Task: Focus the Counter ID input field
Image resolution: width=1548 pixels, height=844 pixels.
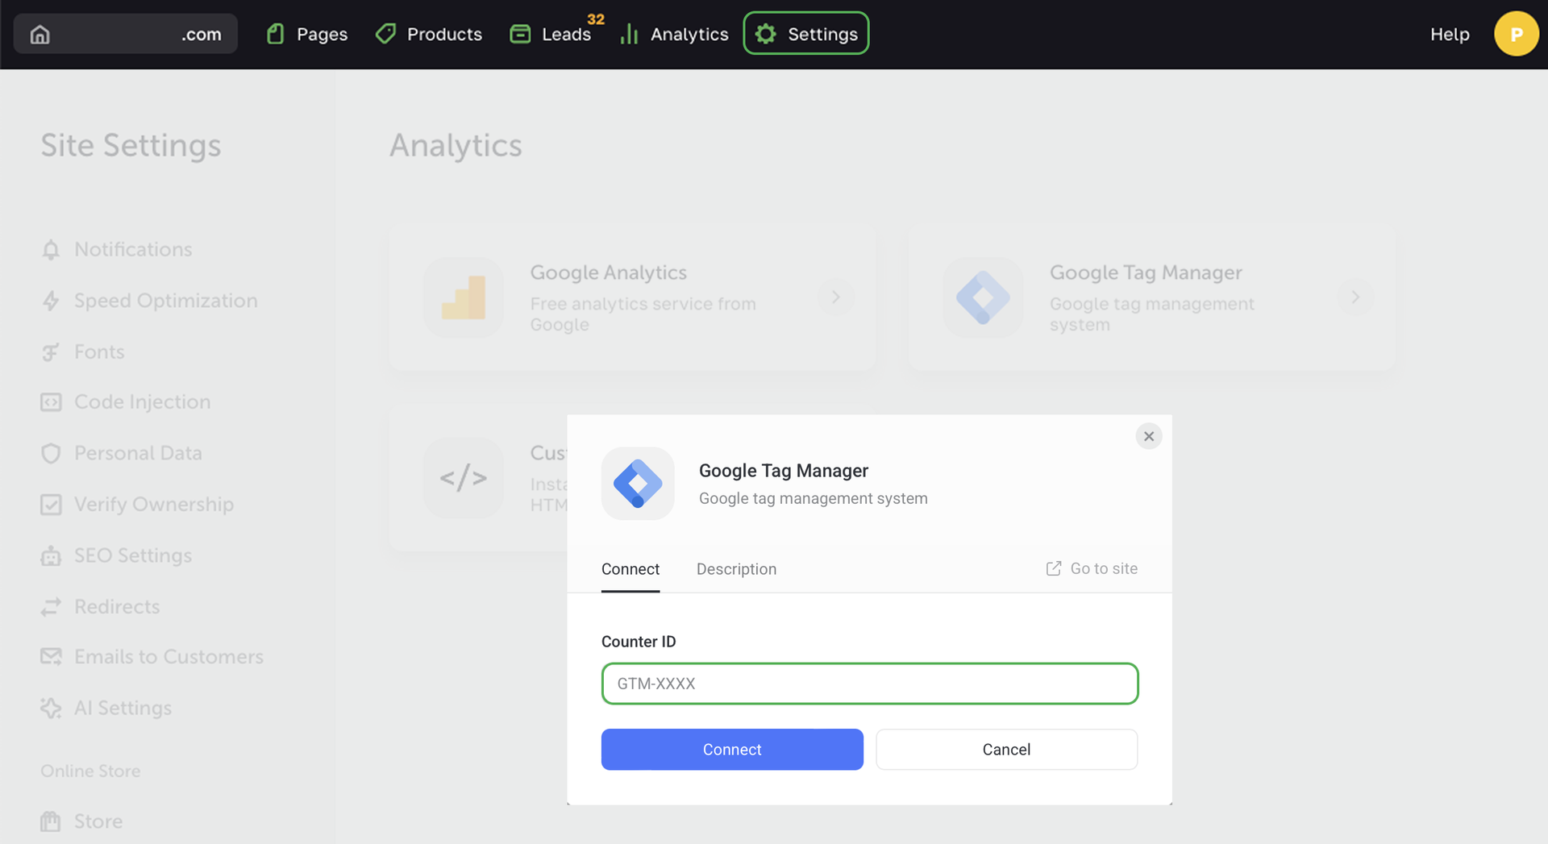Action: coord(869,684)
